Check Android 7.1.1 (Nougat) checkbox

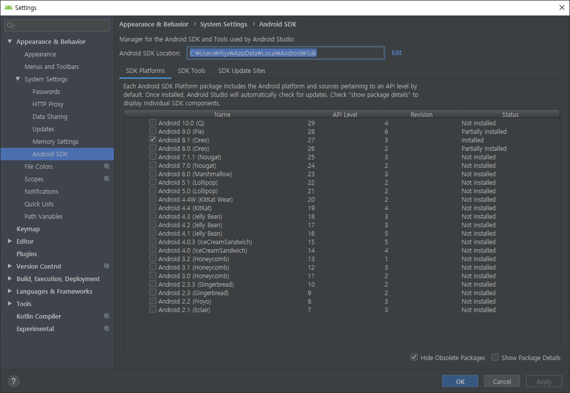pos(153,156)
